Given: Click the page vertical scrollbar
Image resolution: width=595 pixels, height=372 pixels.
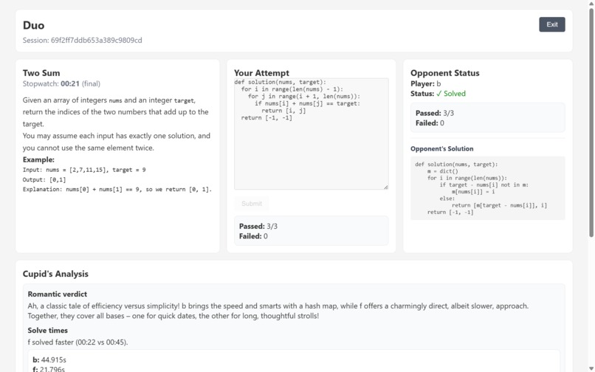Looking at the screenshot, I should [x=591, y=122].
